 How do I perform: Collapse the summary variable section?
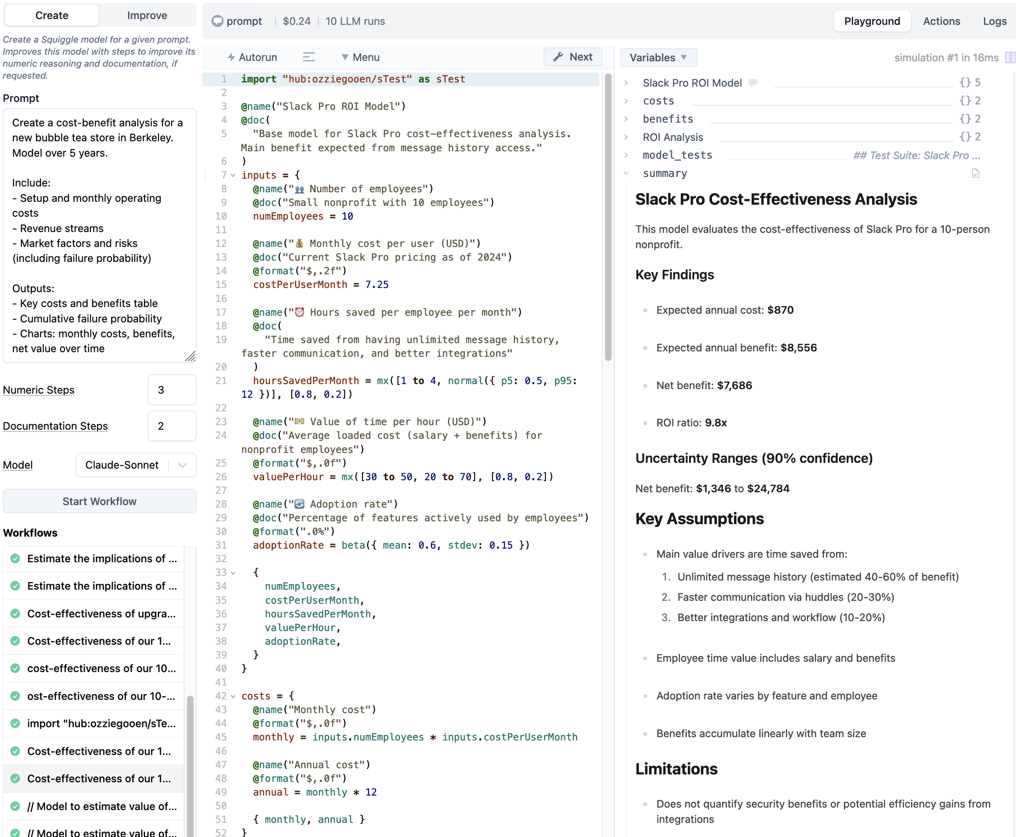pos(626,173)
